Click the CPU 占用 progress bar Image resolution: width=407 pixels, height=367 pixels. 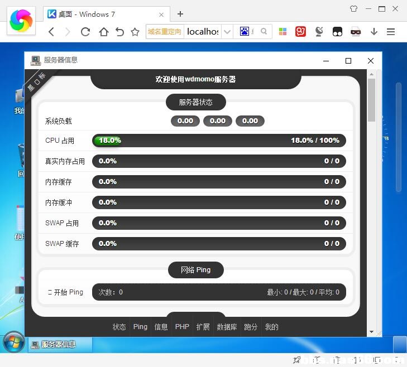click(x=219, y=141)
